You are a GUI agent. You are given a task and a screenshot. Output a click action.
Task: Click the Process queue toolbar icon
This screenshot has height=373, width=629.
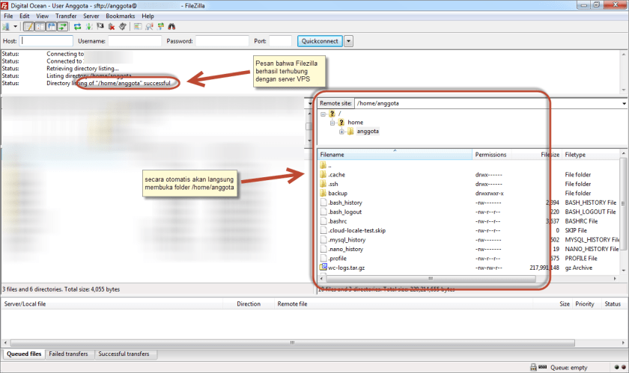(x=88, y=26)
